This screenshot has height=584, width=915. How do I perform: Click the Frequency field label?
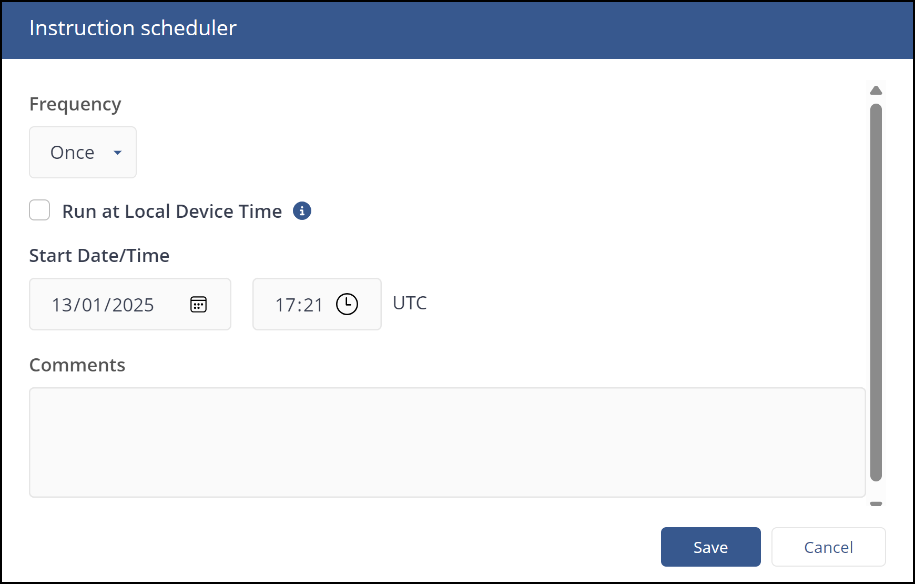[75, 104]
